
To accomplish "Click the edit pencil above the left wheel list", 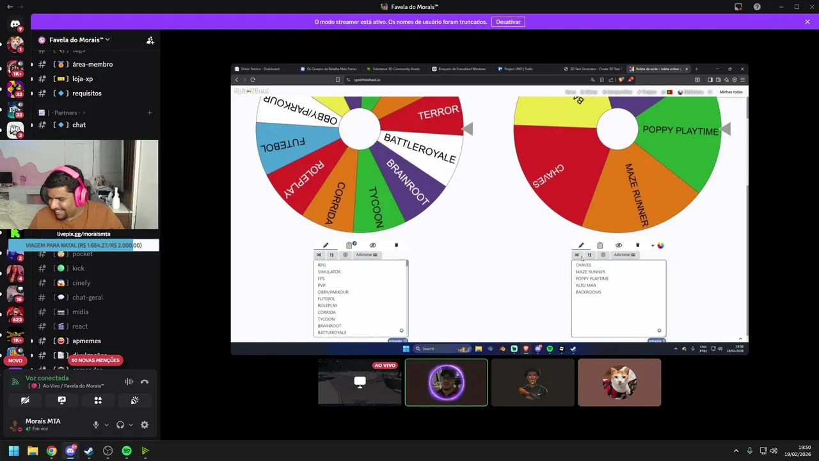I will pyautogui.click(x=325, y=245).
